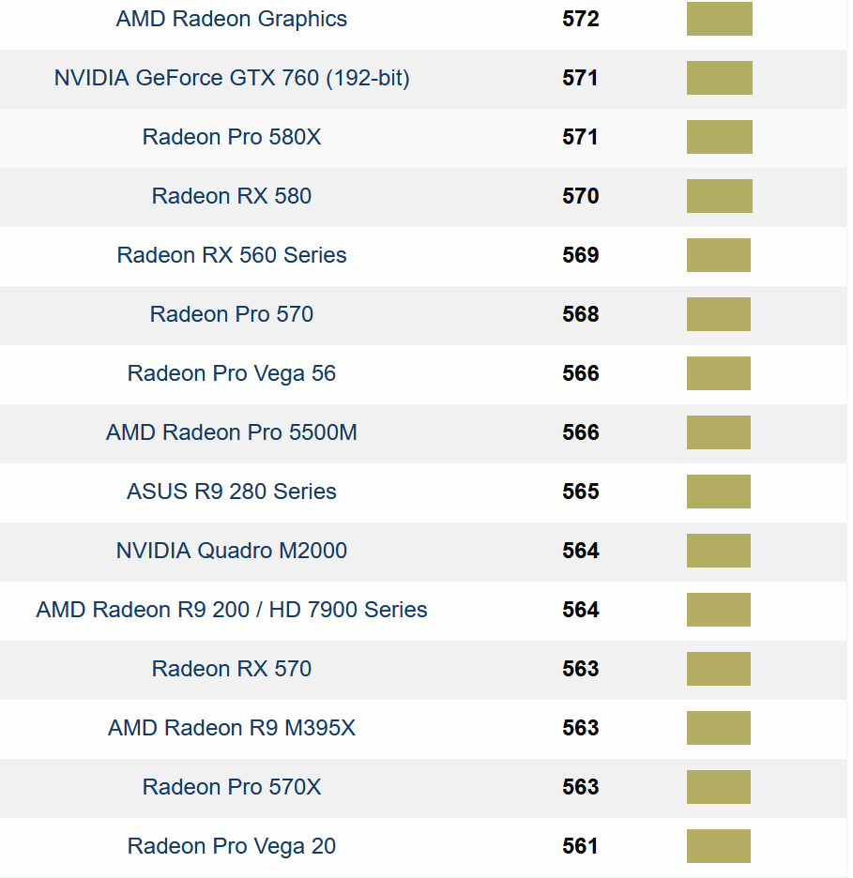
Task: Click score 571 beside Radeon Pro 580X
Action: tap(581, 137)
